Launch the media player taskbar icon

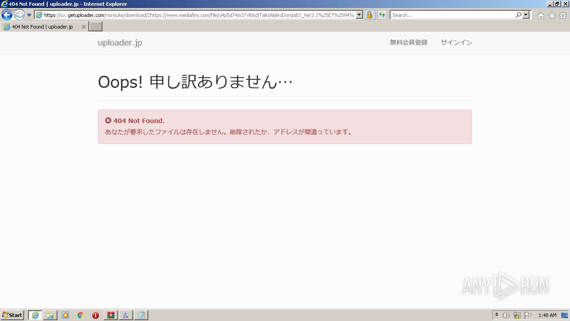click(x=65, y=315)
